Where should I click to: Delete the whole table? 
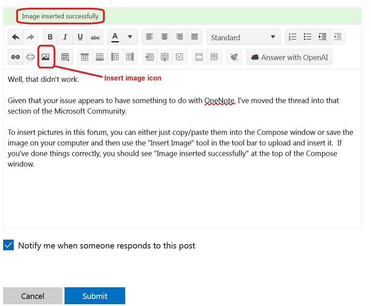pos(180,57)
